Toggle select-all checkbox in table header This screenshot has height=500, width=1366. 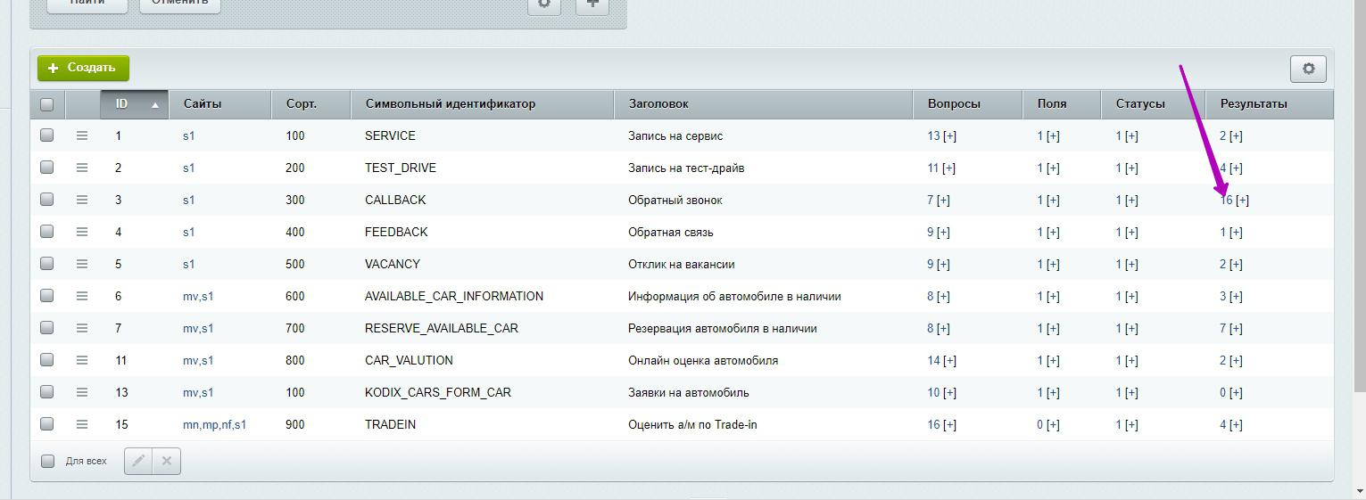coord(47,104)
